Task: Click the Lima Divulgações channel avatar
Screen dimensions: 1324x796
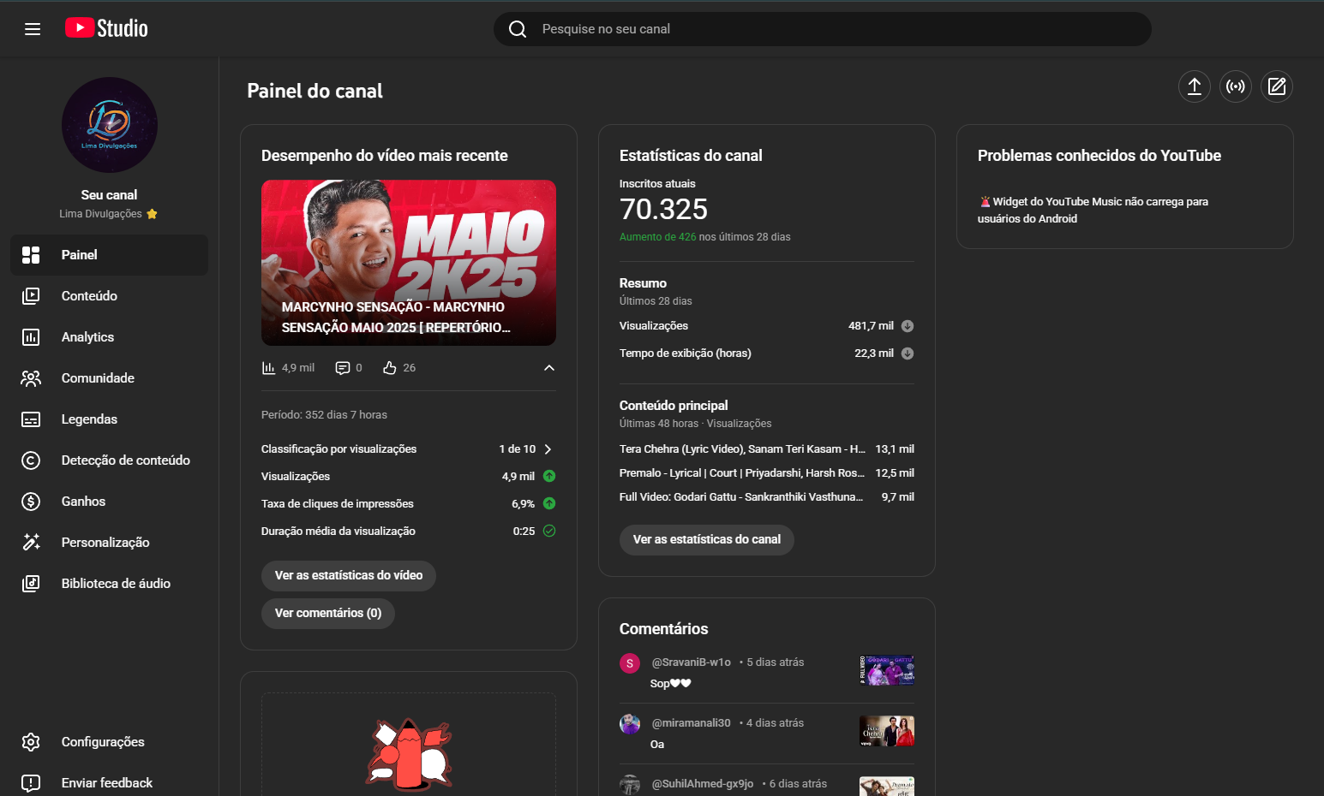Action: coord(110,125)
